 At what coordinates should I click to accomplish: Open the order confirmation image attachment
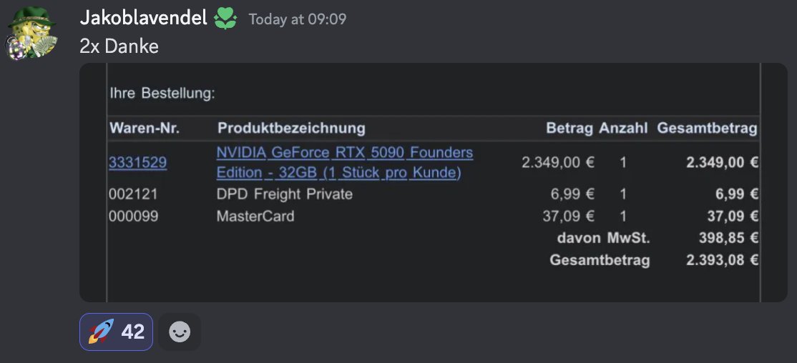(x=433, y=183)
